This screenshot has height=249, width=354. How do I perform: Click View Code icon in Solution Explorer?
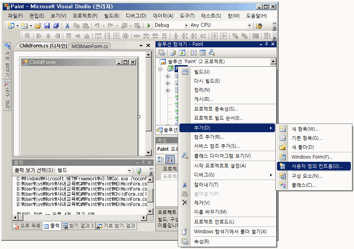click(x=194, y=52)
